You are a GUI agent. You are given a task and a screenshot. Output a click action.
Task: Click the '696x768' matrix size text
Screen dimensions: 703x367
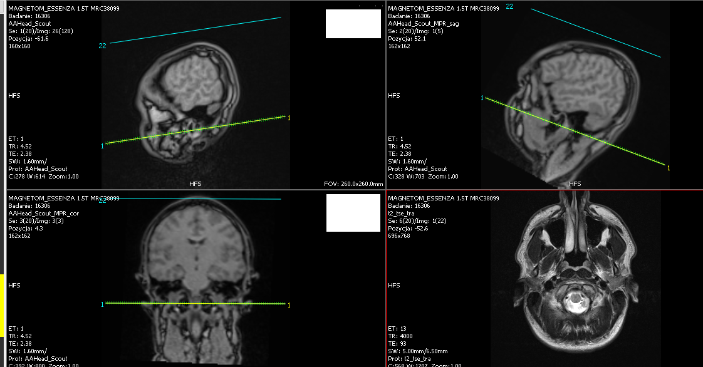[399, 235]
